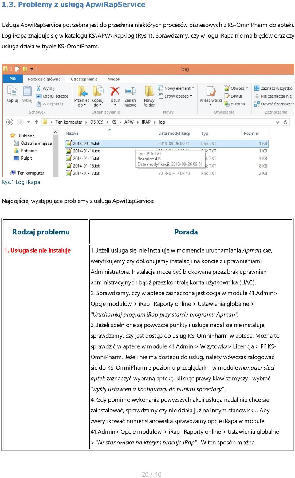295x478 pixels.
Task: Click the Otwórz icon in Otwieranie group
Action: point(227,88)
